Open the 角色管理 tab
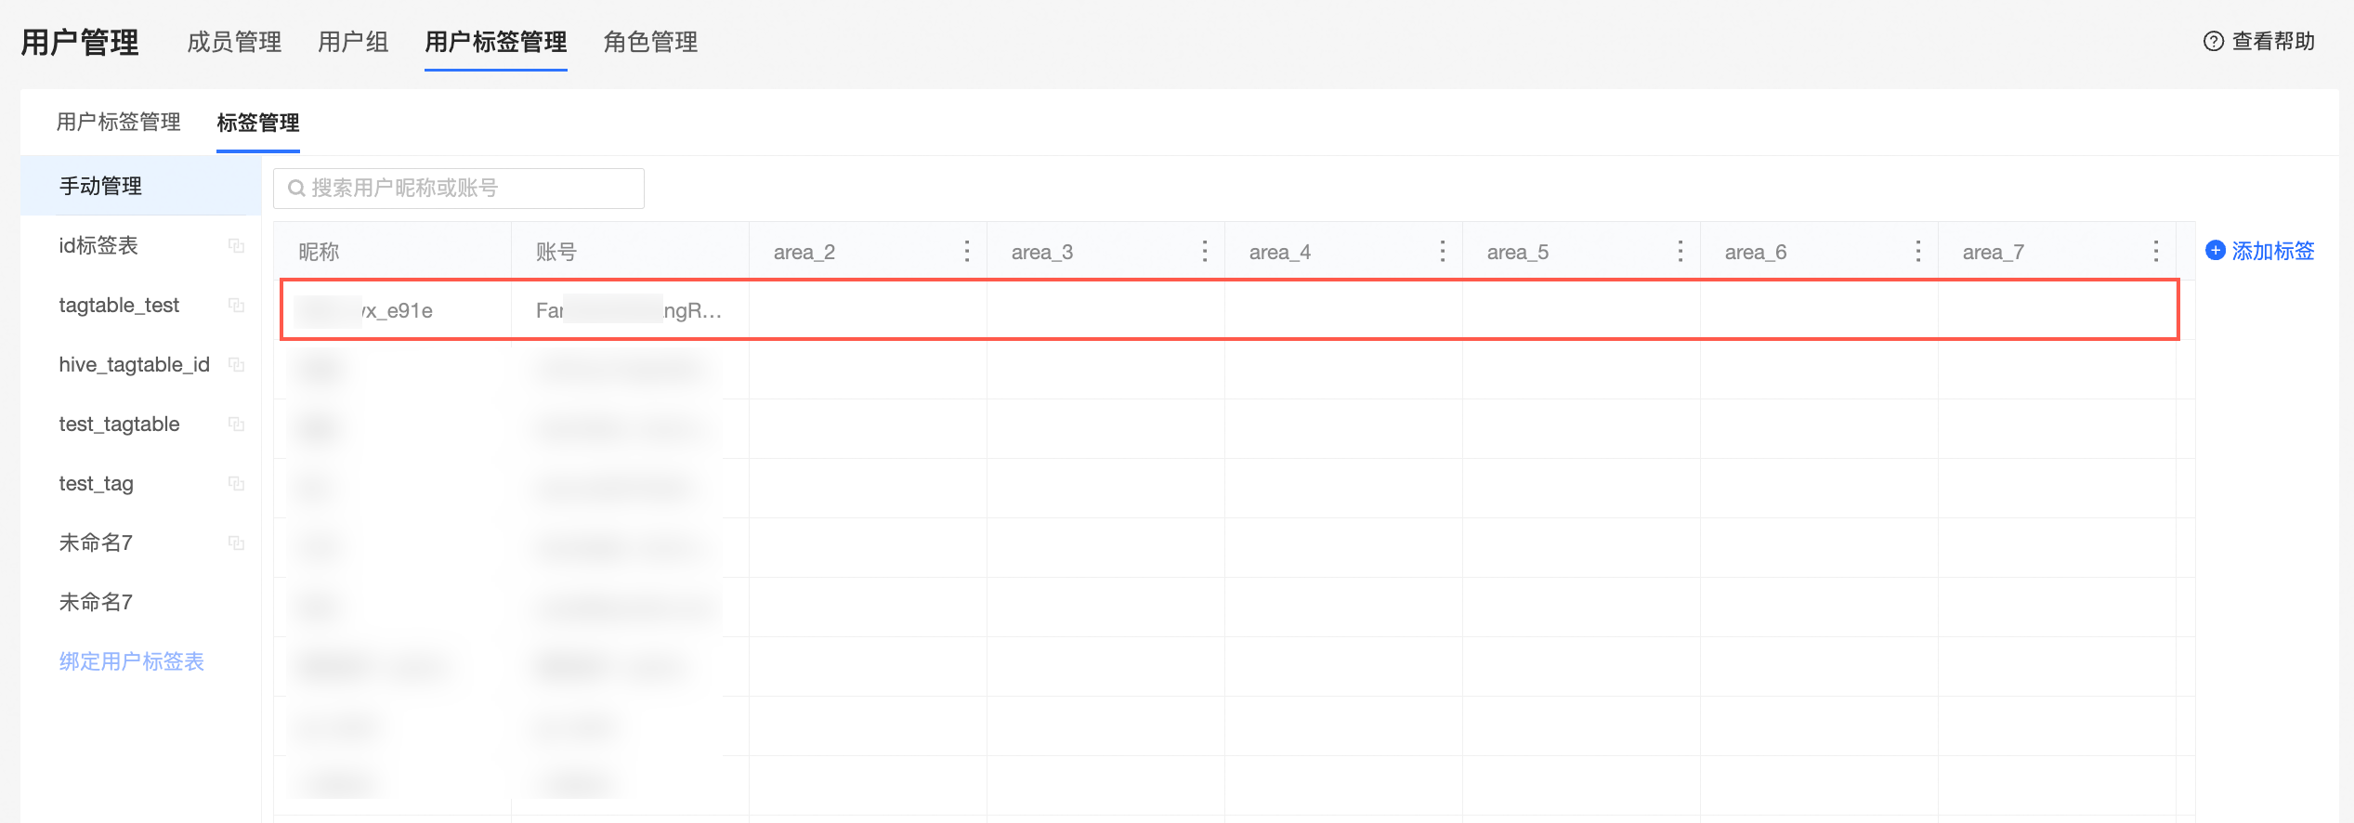The height and width of the screenshot is (823, 2354). tap(650, 43)
